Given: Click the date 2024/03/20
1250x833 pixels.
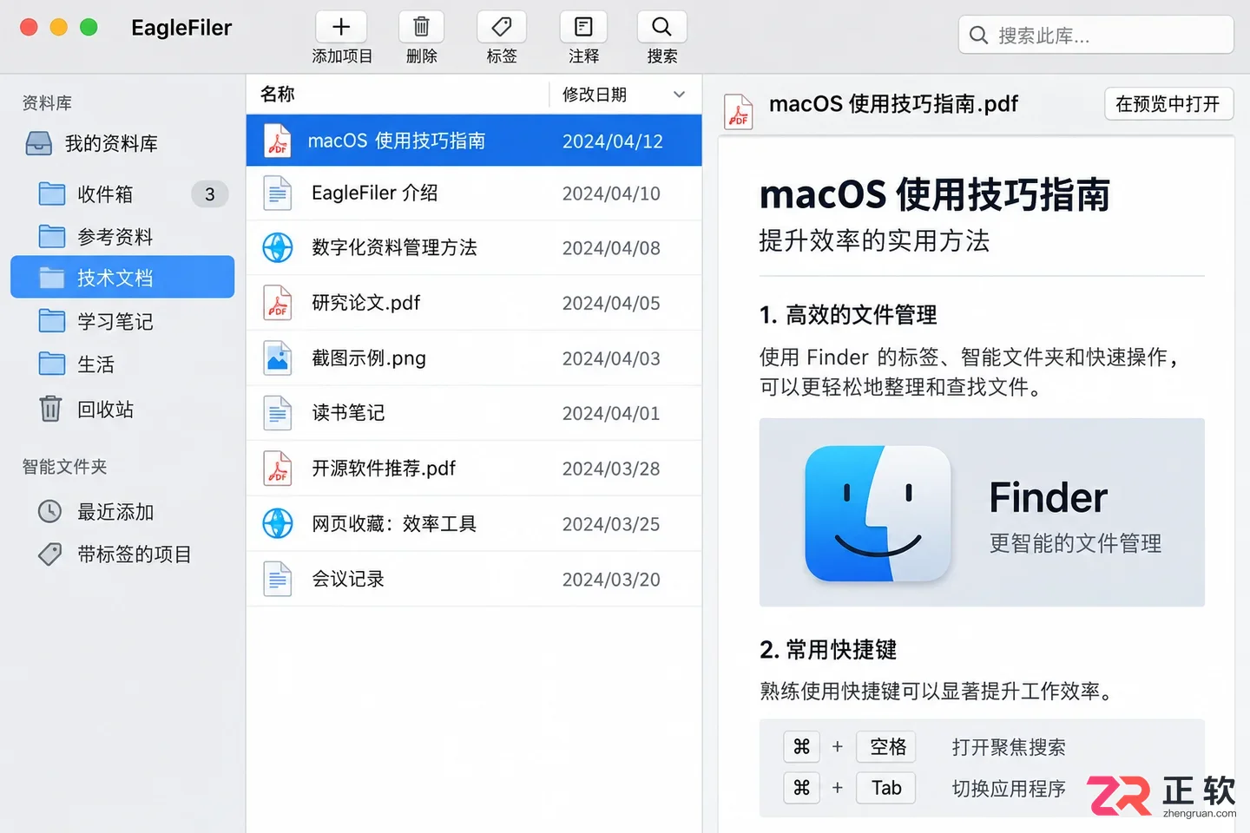Looking at the screenshot, I should pos(611,580).
